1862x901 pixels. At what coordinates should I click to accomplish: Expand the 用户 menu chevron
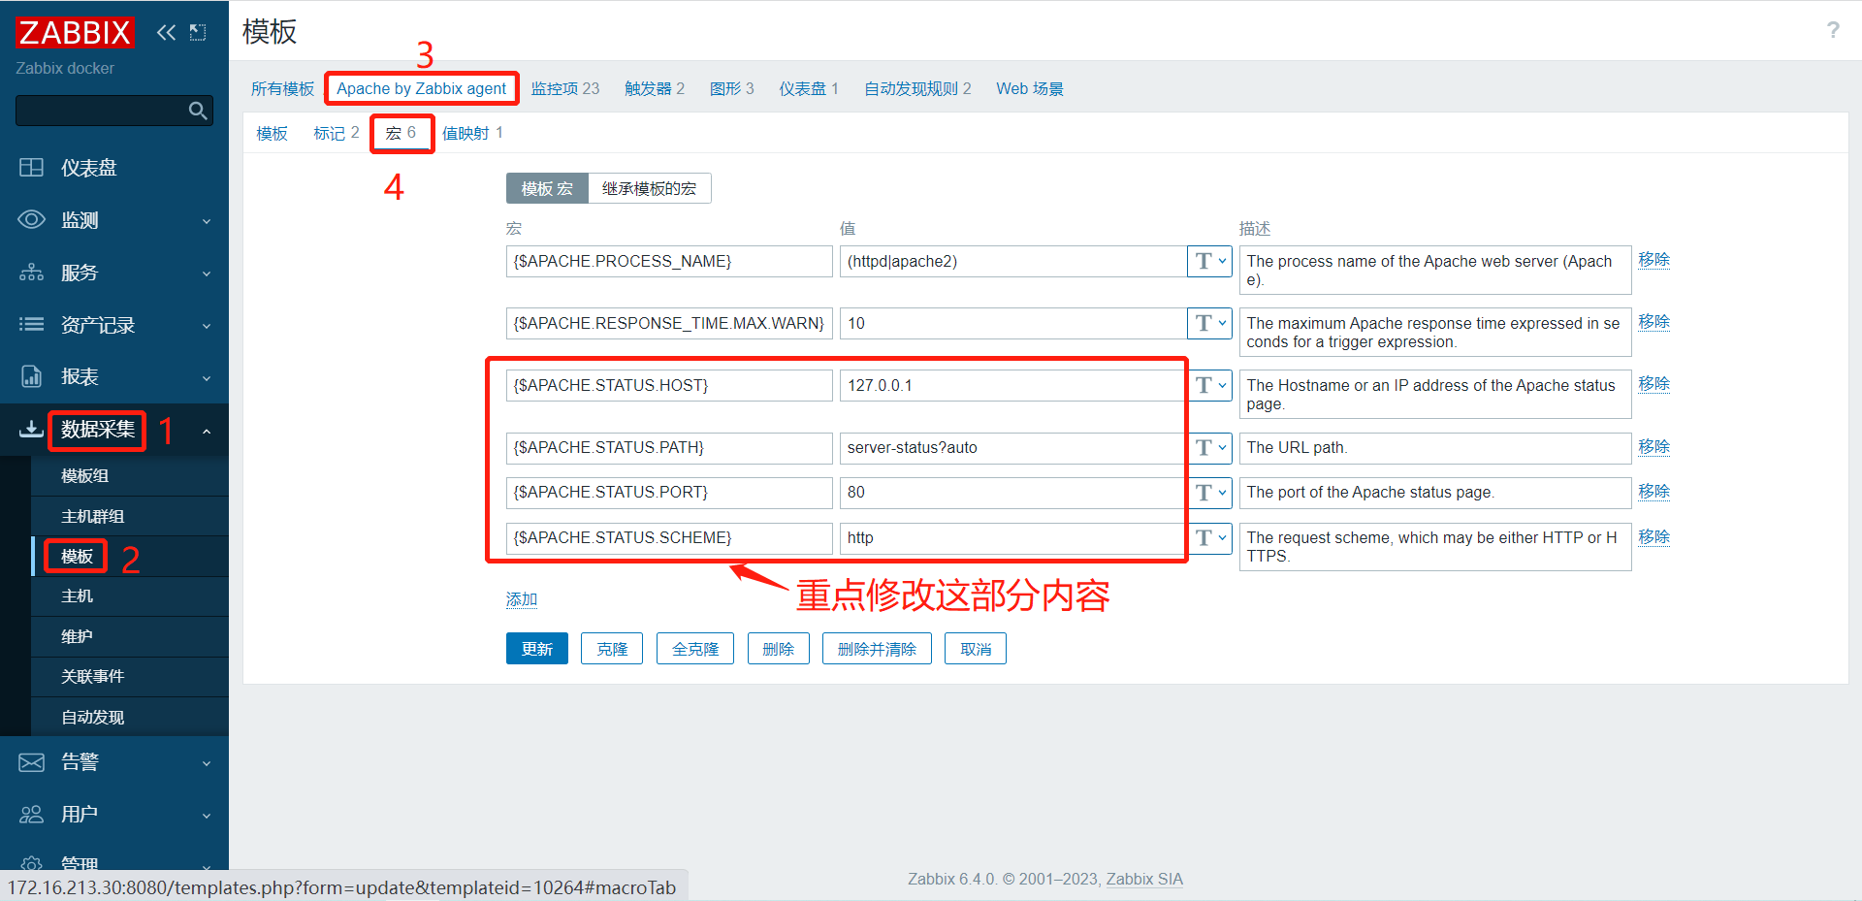pyautogui.click(x=207, y=816)
